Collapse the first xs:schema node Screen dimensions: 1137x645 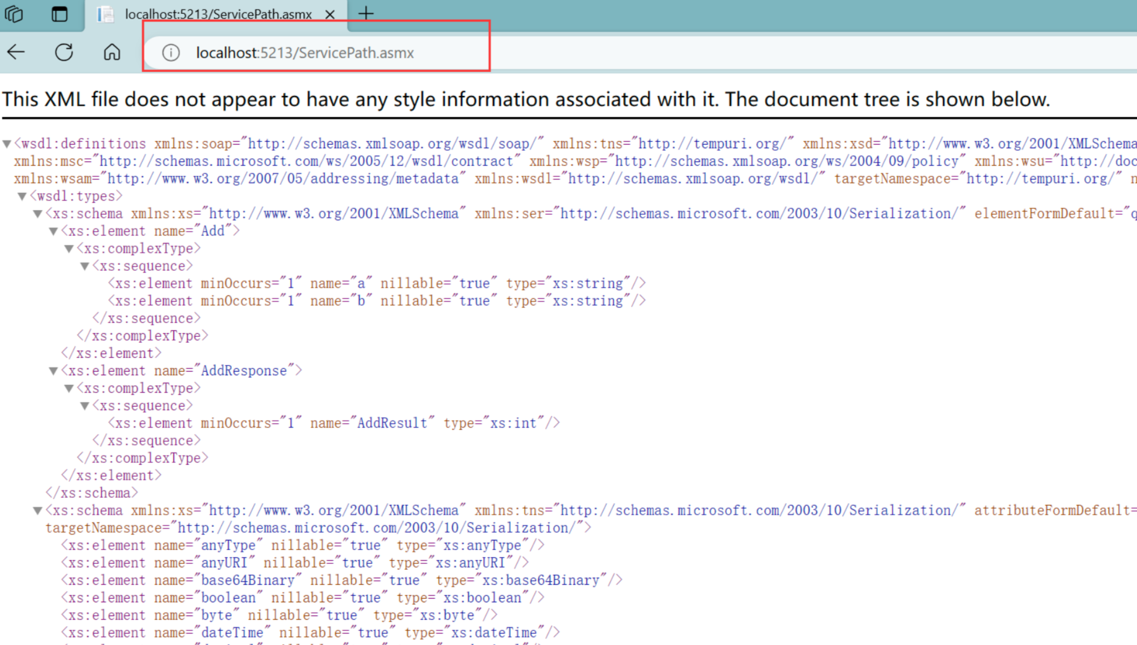point(37,213)
